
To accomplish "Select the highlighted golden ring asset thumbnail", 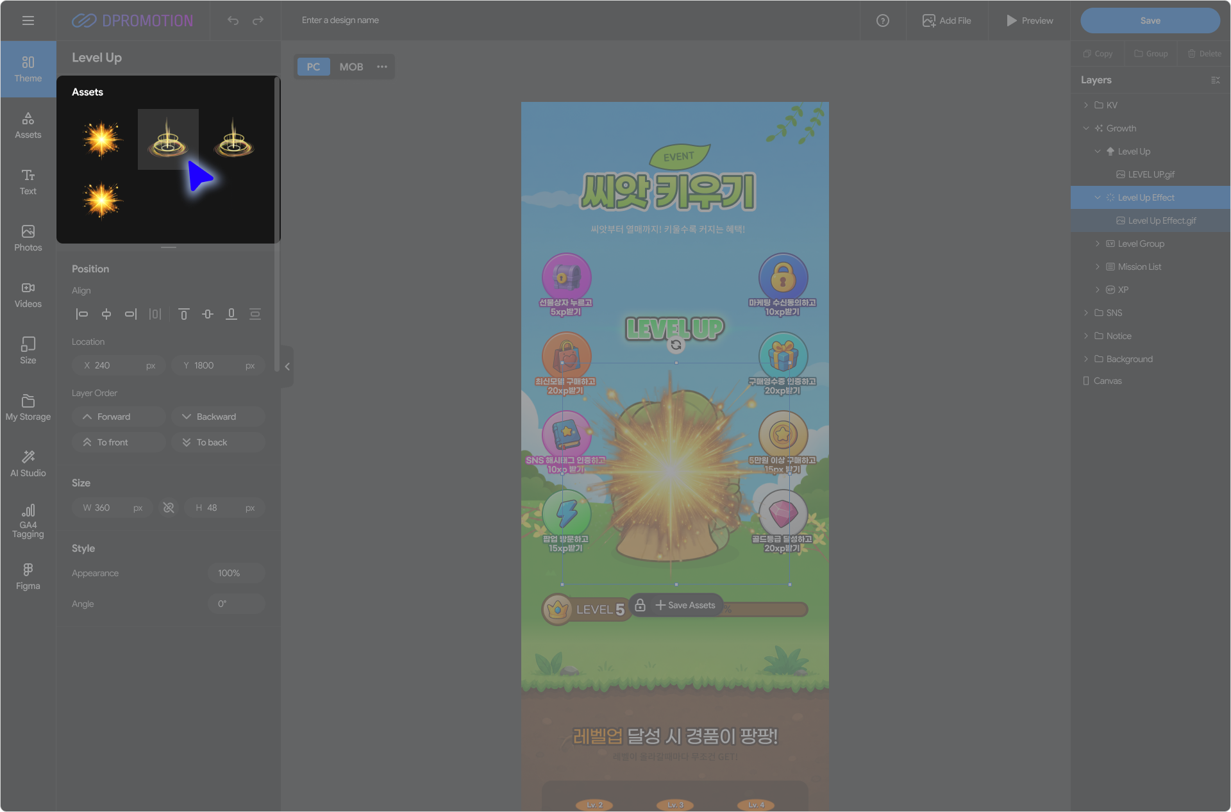I will (x=168, y=139).
